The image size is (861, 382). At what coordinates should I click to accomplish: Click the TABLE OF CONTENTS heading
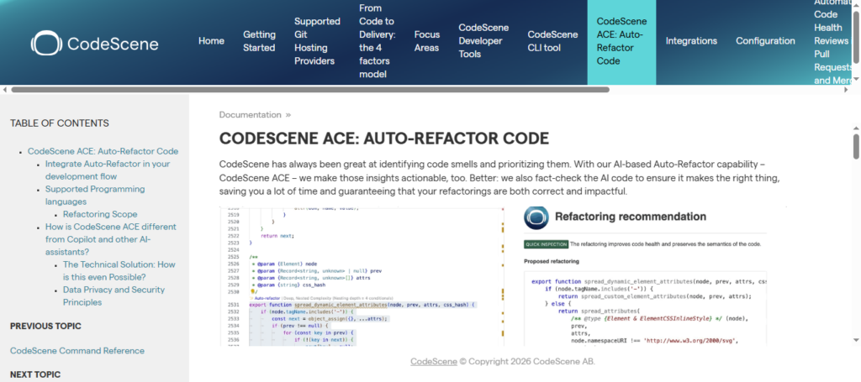tap(60, 123)
